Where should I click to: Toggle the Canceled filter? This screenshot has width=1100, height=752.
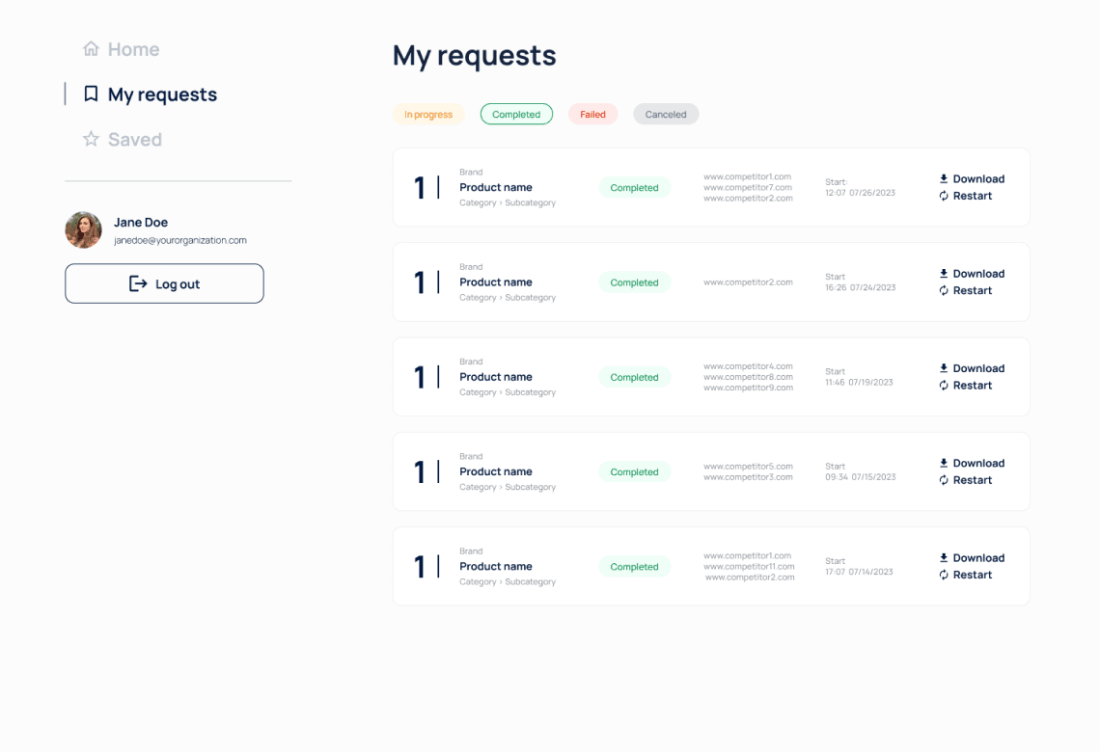point(666,114)
